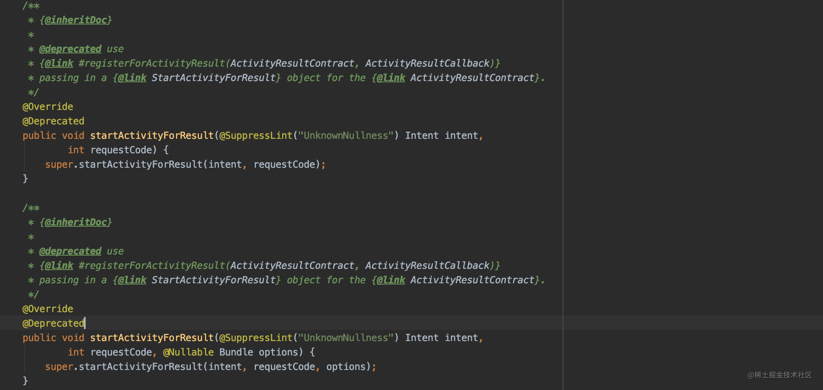Click options argument in the three-argument super call

346,367
